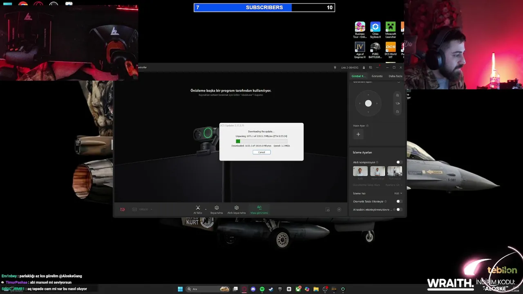The image size is (523, 294).
Task: Open Opera GX from the taskbar
Action: (x=244, y=289)
